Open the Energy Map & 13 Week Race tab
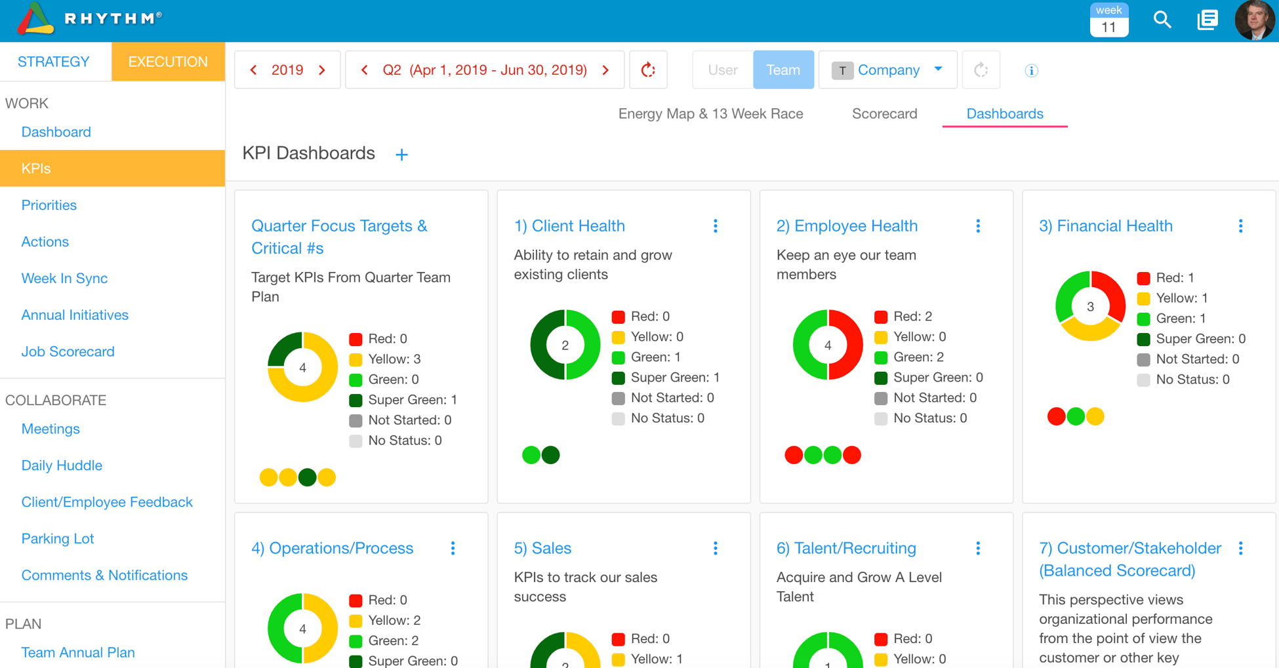Screen dimensions: 1279x668 (710, 113)
